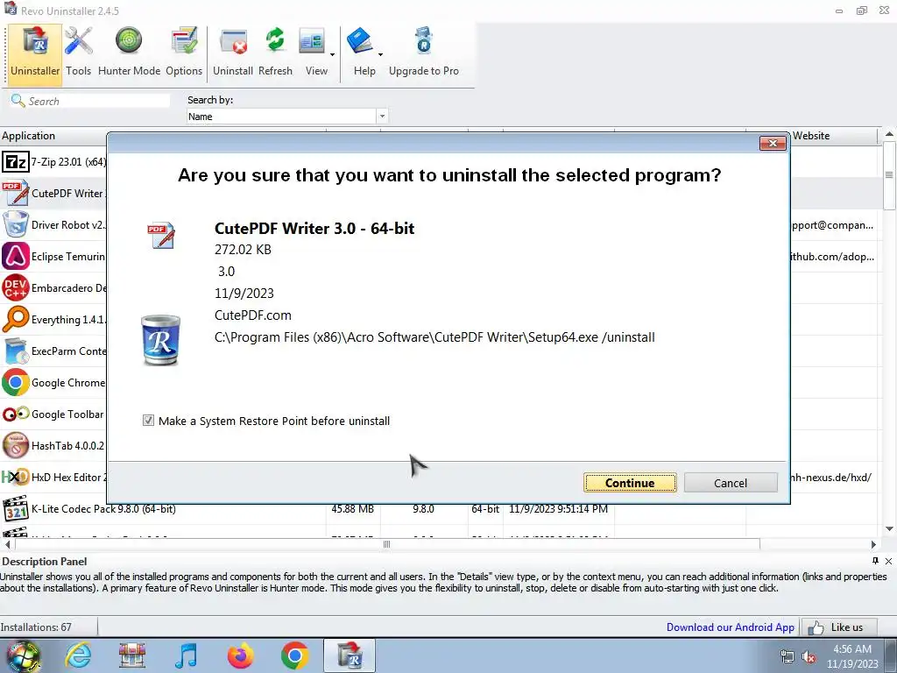Select Google Chrome list icon
897x673 pixels.
[16, 382]
